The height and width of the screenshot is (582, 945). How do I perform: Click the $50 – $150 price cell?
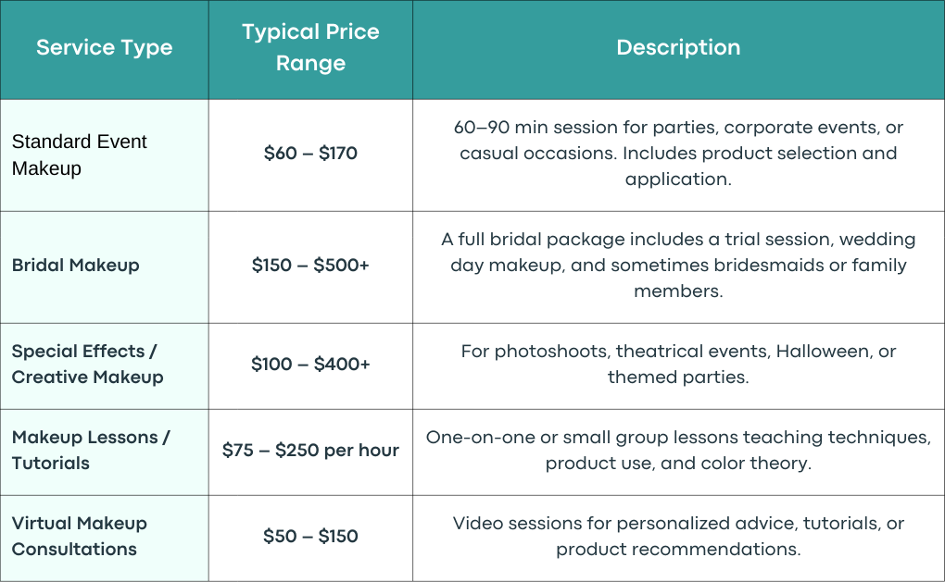(310, 536)
